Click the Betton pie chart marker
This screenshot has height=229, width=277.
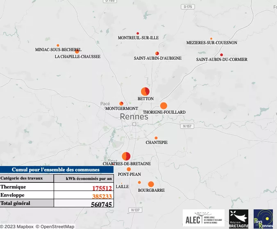145,92
